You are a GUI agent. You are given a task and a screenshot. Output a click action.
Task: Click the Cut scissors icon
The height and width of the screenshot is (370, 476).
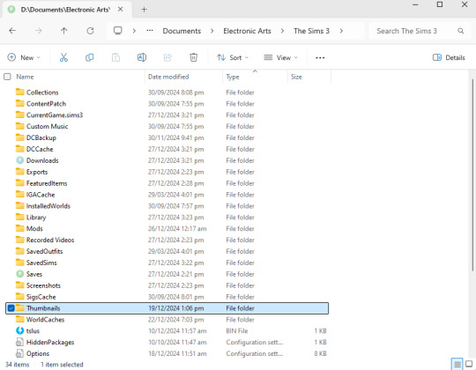coord(63,57)
